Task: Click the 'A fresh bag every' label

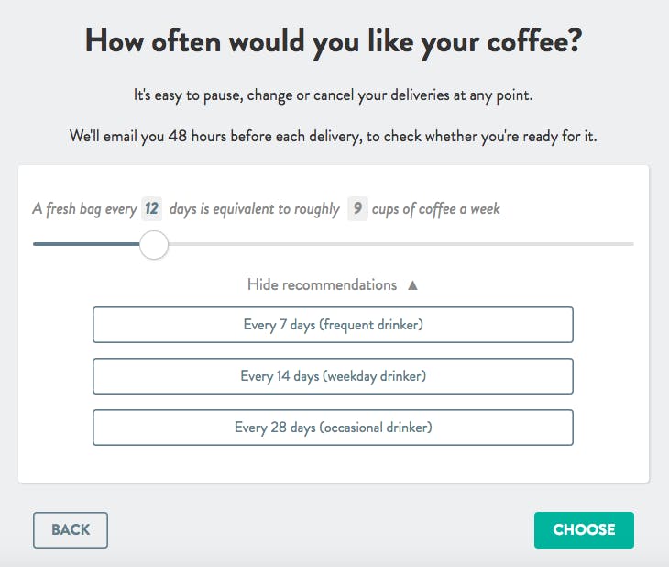Action: click(84, 209)
